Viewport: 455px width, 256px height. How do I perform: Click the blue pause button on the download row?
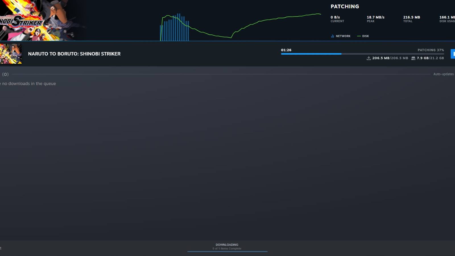454,53
